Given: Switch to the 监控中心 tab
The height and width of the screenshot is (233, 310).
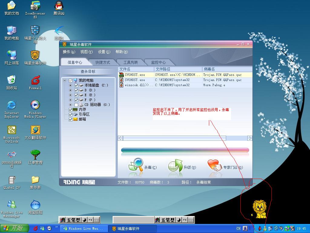Looking at the screenshot, I should (x=159, y=62).
